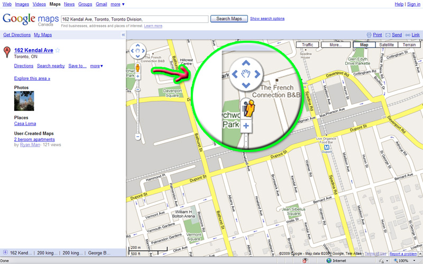423x264 pixels.
Task: Click the privacy report eye icon in the status bar
Action: point(305,260)
